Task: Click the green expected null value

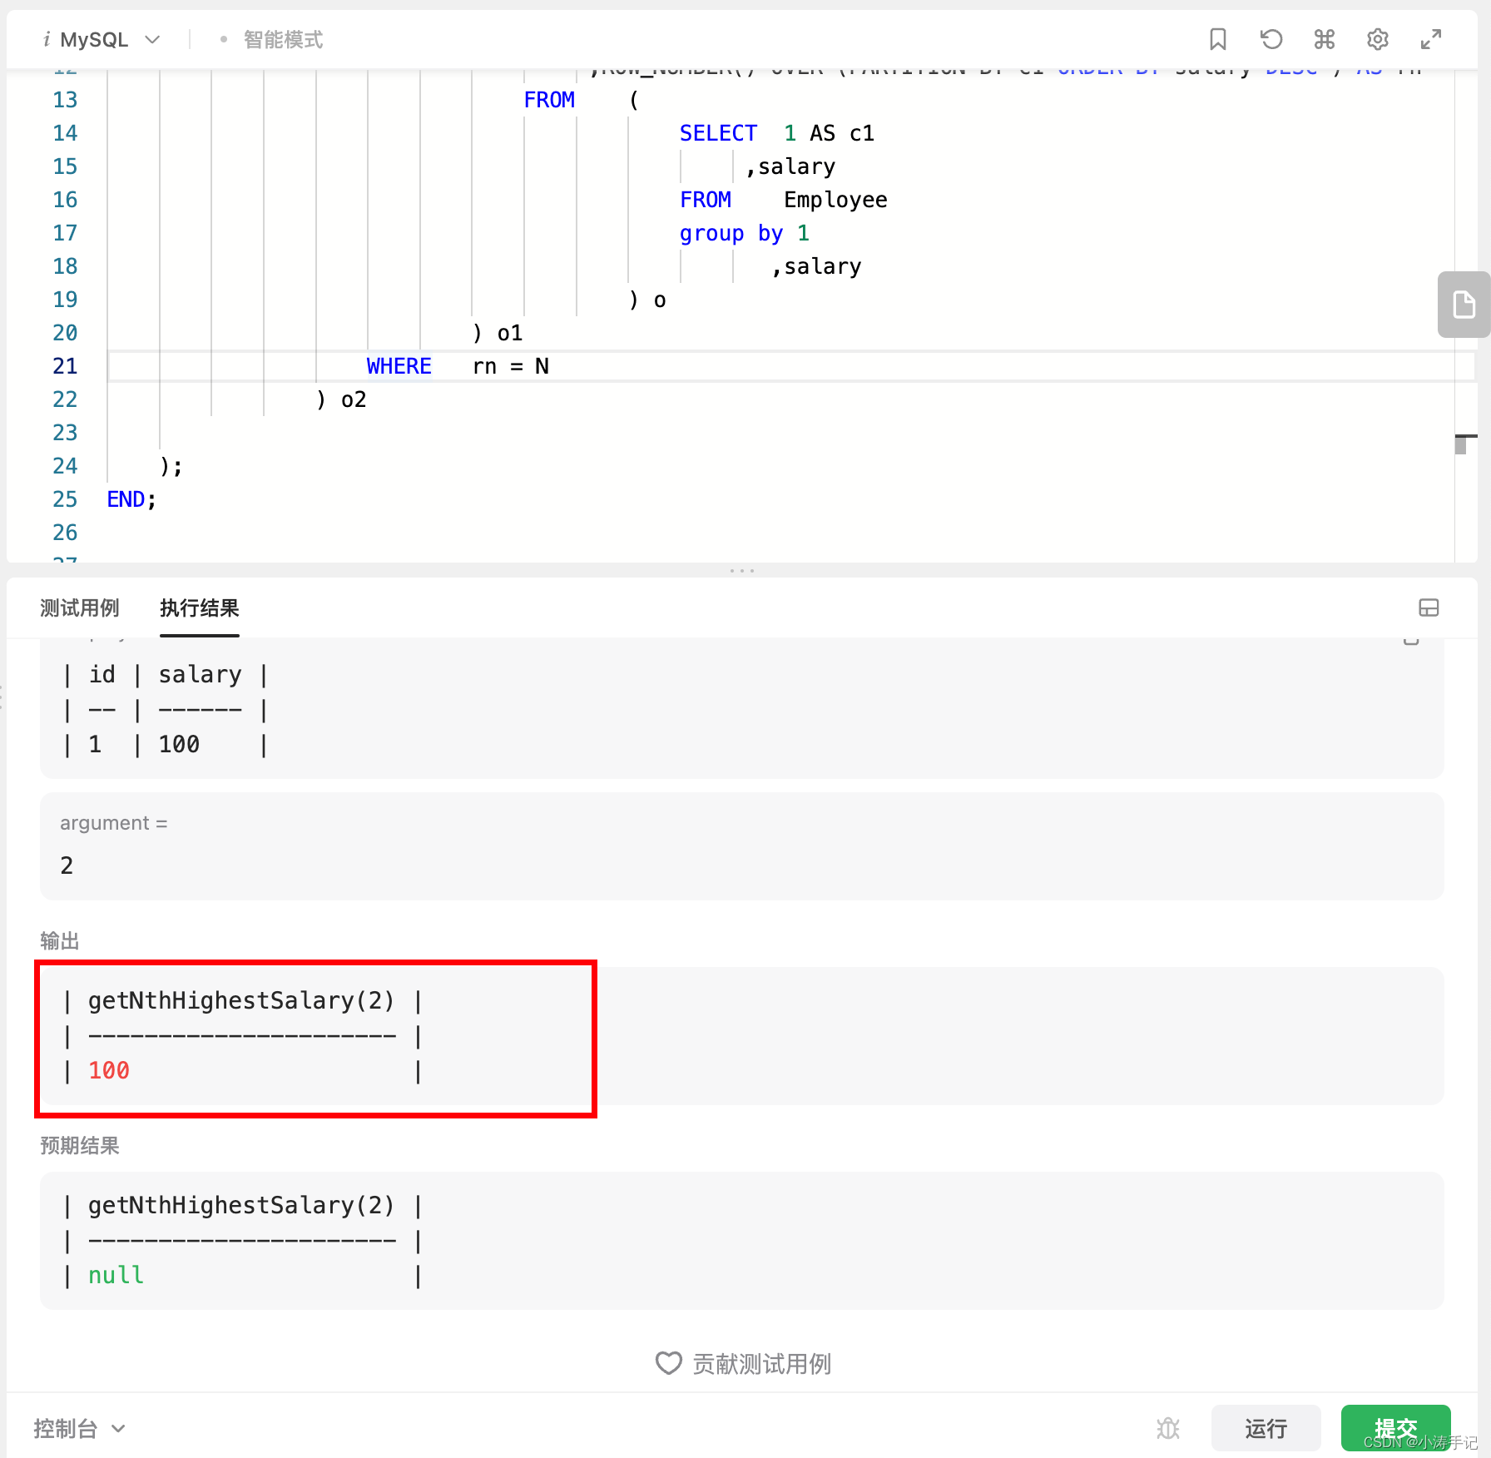Action: (x=116, y=1275)
